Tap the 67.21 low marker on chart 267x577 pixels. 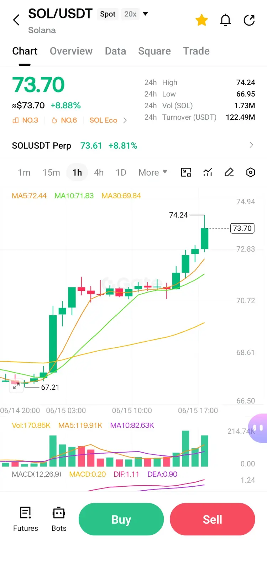[50, 388]
